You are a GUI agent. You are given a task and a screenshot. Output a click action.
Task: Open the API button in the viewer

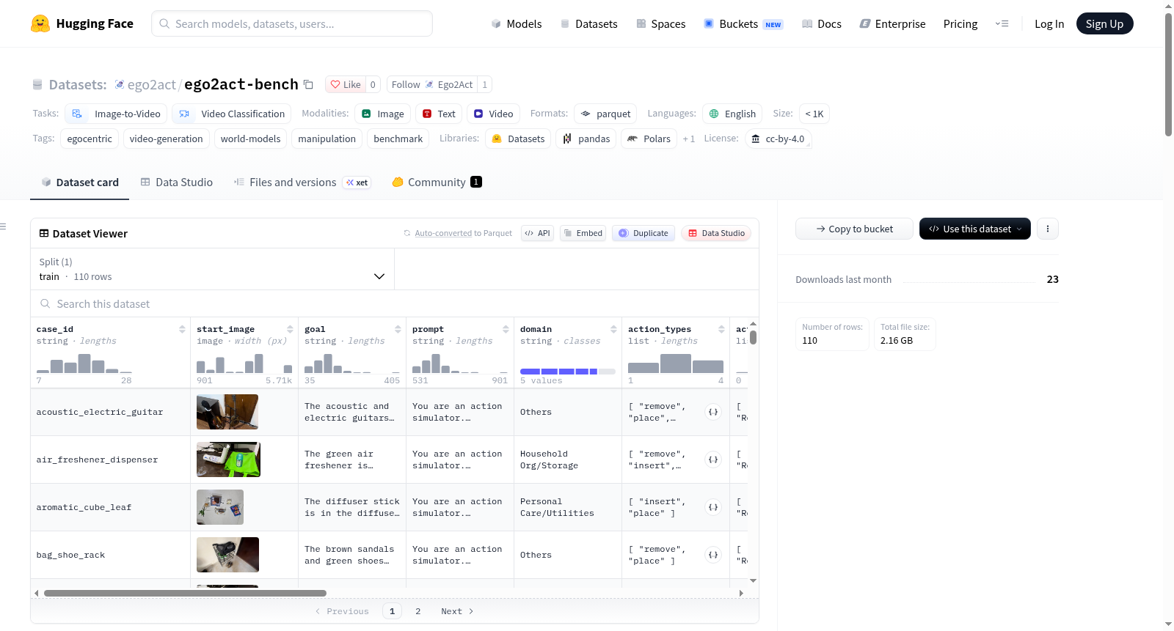pyautogui.click(x=537, y=233)
